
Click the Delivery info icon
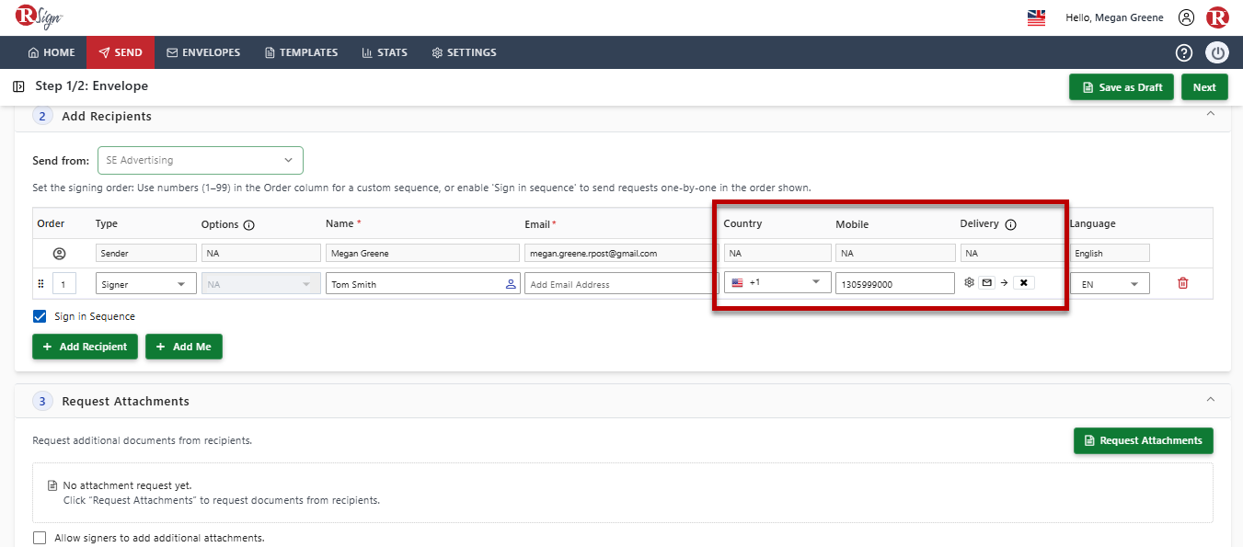click(1010, 224)
